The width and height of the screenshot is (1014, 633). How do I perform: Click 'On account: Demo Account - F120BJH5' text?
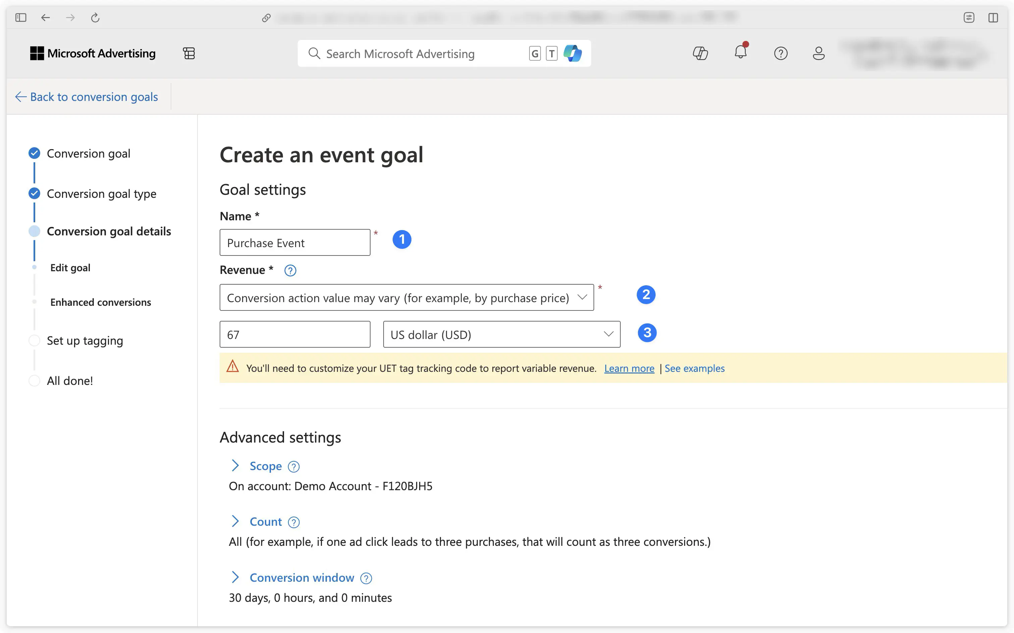tap(330, 486)
